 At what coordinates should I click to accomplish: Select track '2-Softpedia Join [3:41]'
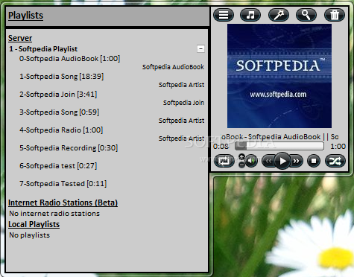[x=58, y=95]
